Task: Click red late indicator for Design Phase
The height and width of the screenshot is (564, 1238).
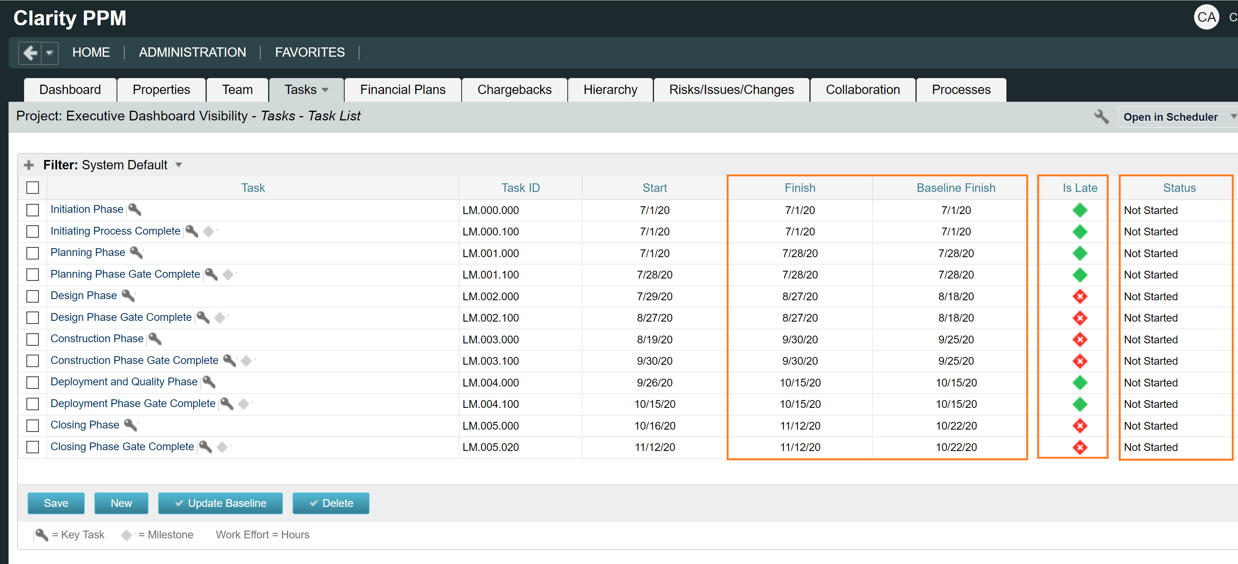Action: coord(1079,296)
